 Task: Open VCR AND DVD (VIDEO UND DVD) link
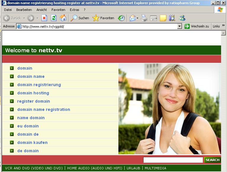coord(34,168)
